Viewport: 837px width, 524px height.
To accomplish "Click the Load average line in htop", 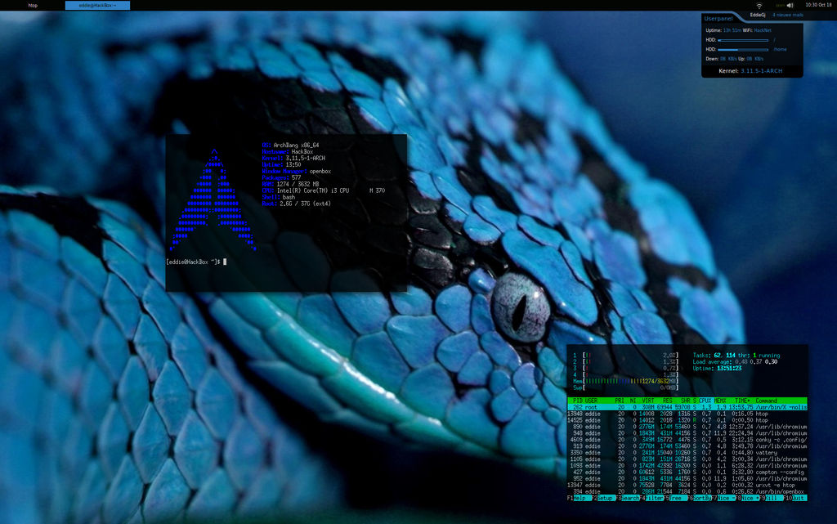I will tap(735, 362).
